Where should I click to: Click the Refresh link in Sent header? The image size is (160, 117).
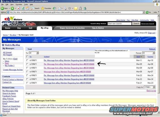[152, 49]
